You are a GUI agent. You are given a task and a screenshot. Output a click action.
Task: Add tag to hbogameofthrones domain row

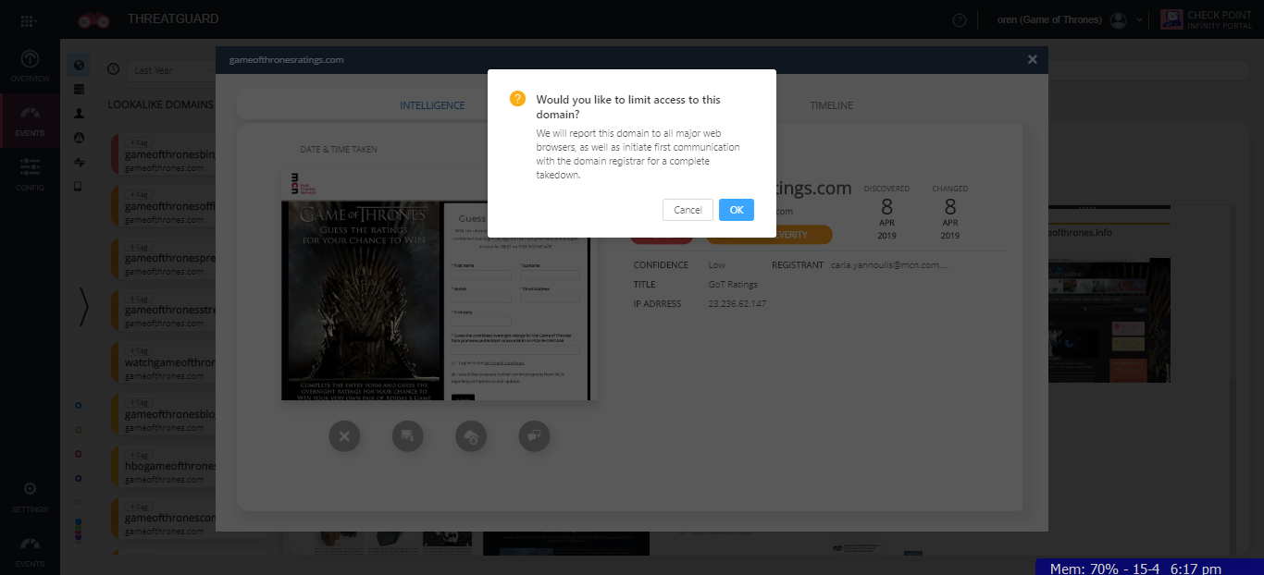pos(139,455)
